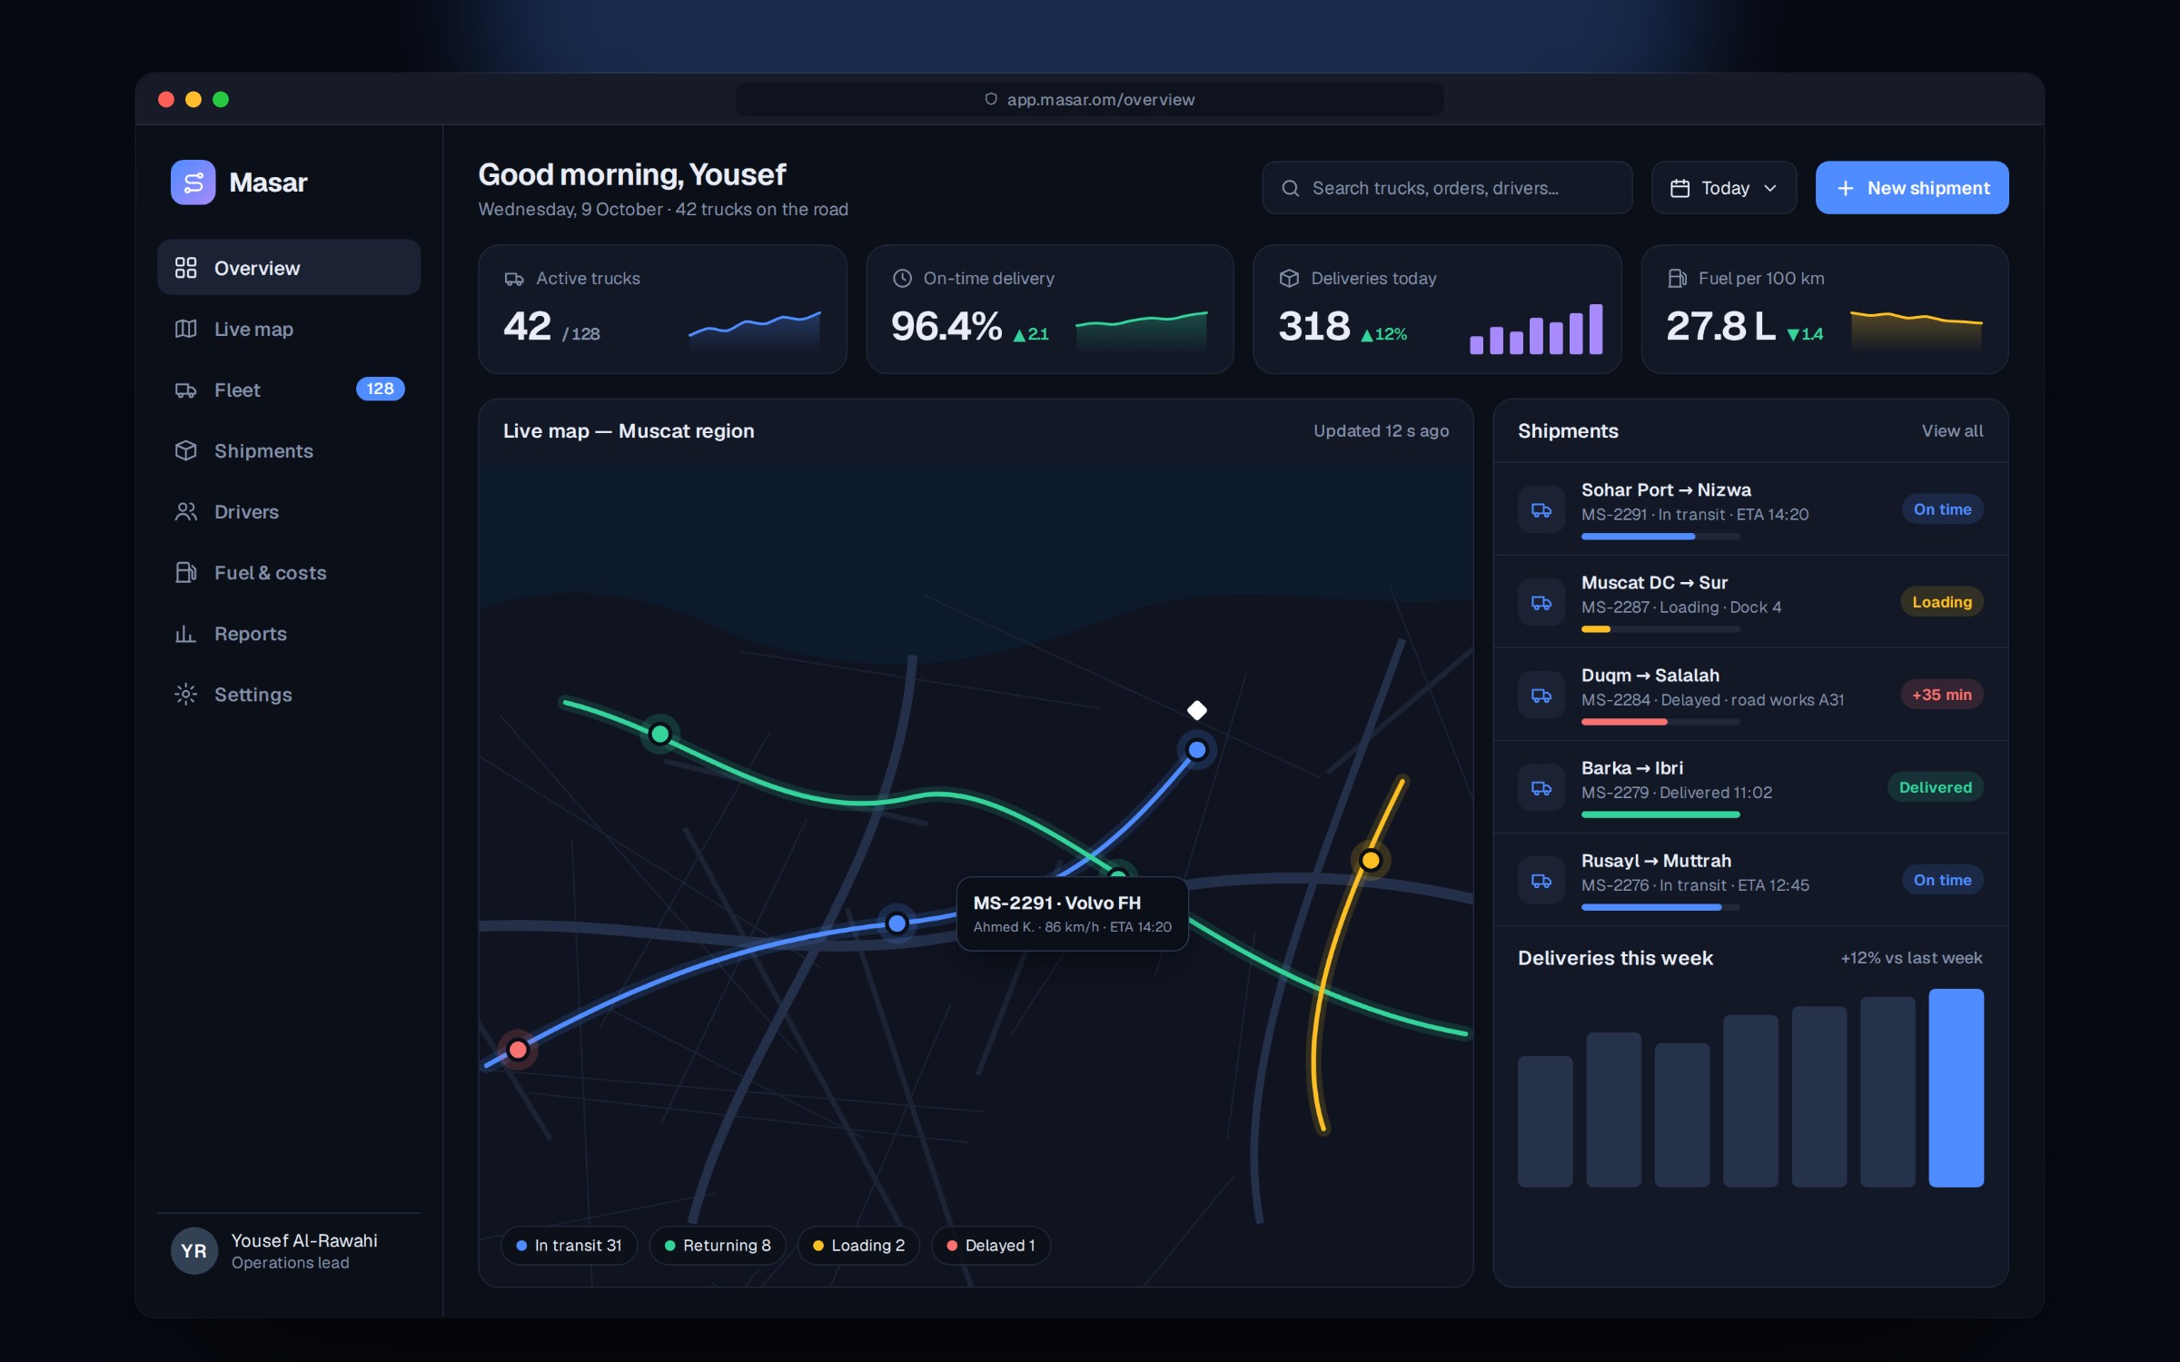
Task: Open the Live map menu item
Action: point(289,329)
